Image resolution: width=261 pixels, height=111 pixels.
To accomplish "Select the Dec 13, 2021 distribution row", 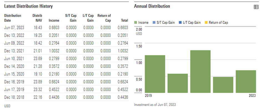I will (x=66, y=51).
